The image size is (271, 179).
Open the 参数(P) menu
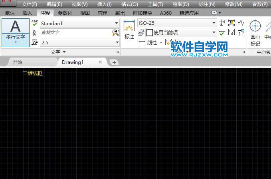click(x=260, y=4)
